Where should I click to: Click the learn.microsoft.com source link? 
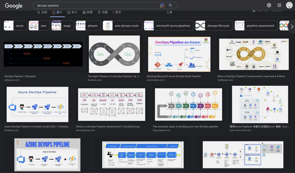coord(240,130)
